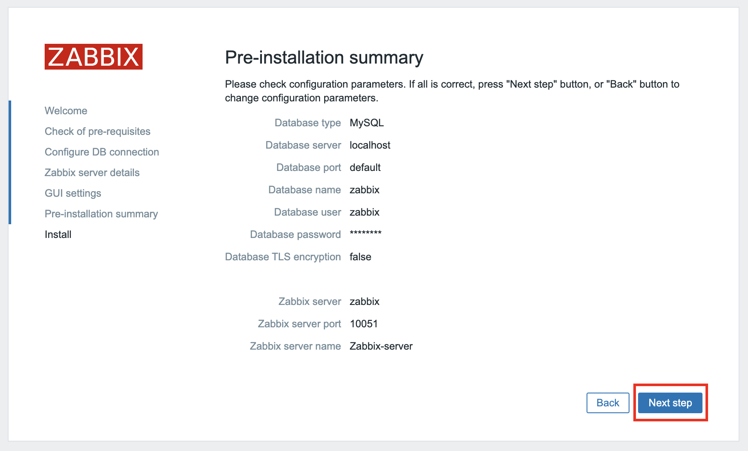Click the Database user label
748x451 pixels.
click(307, 212)
